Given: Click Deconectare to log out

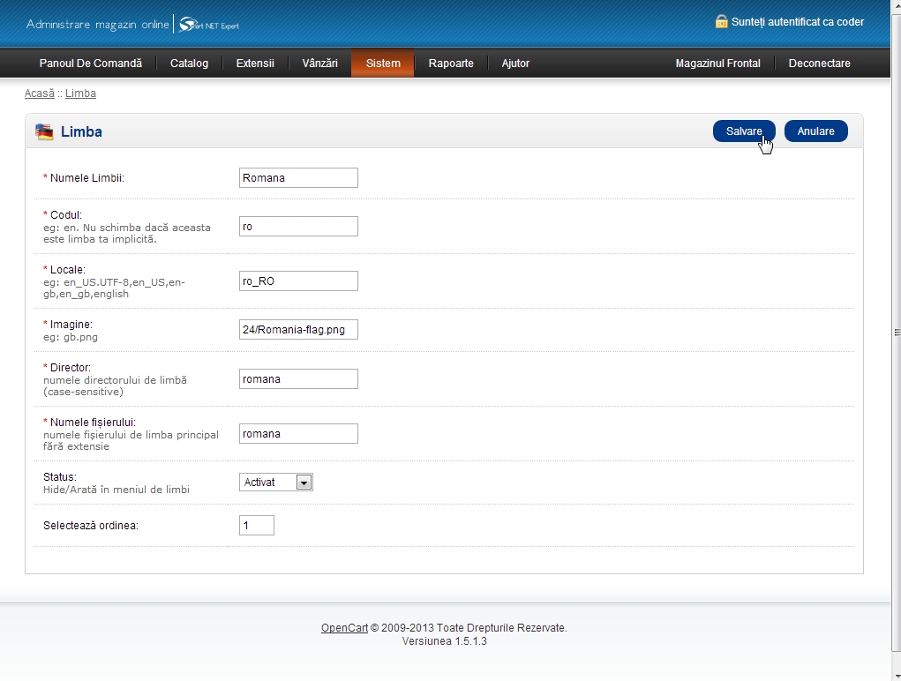Looking at the screenshot, I should [819, 64].
